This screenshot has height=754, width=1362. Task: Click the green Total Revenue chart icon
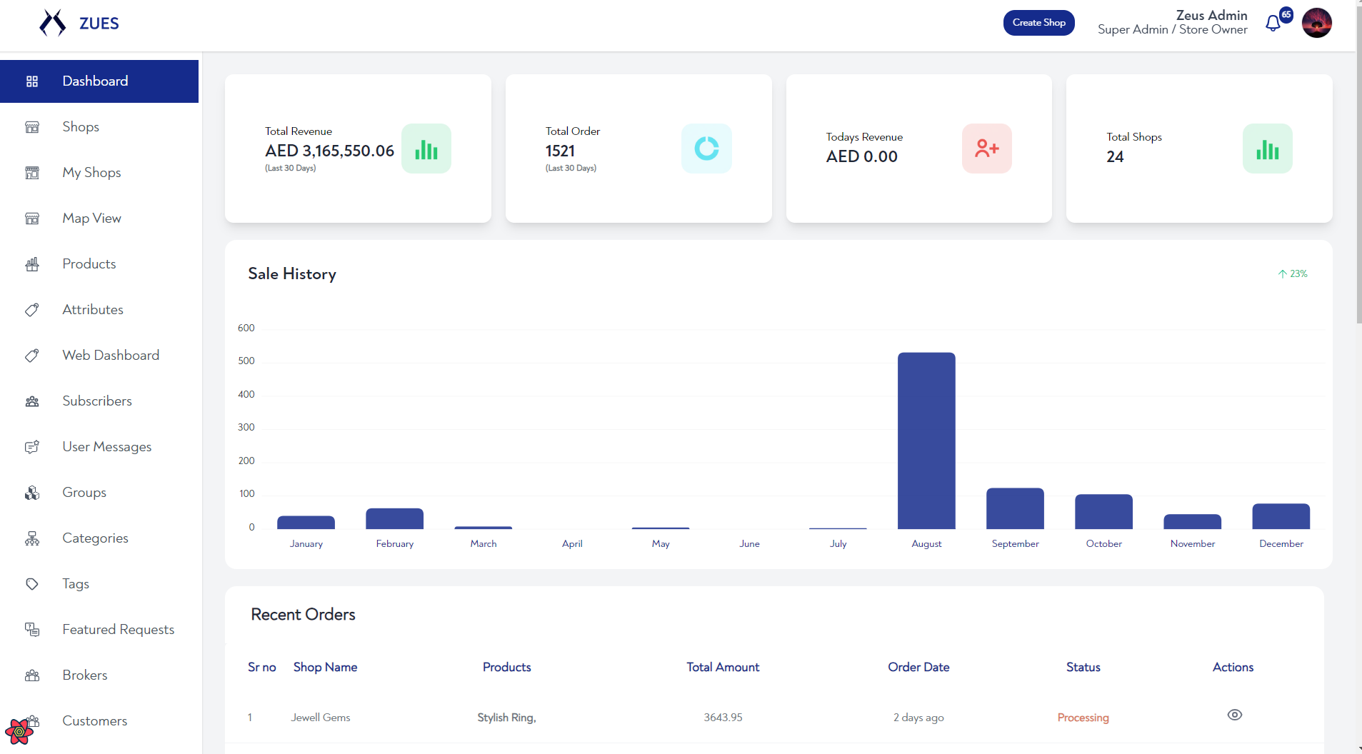(426, 149)
